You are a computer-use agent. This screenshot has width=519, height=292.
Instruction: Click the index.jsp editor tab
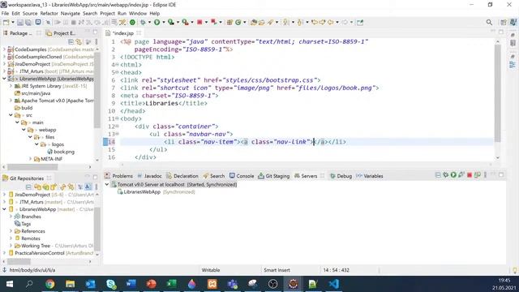122,33
